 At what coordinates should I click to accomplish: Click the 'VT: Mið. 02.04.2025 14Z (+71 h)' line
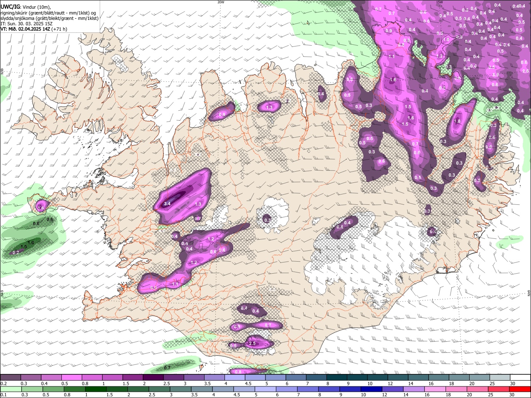(x=34, y=29)
